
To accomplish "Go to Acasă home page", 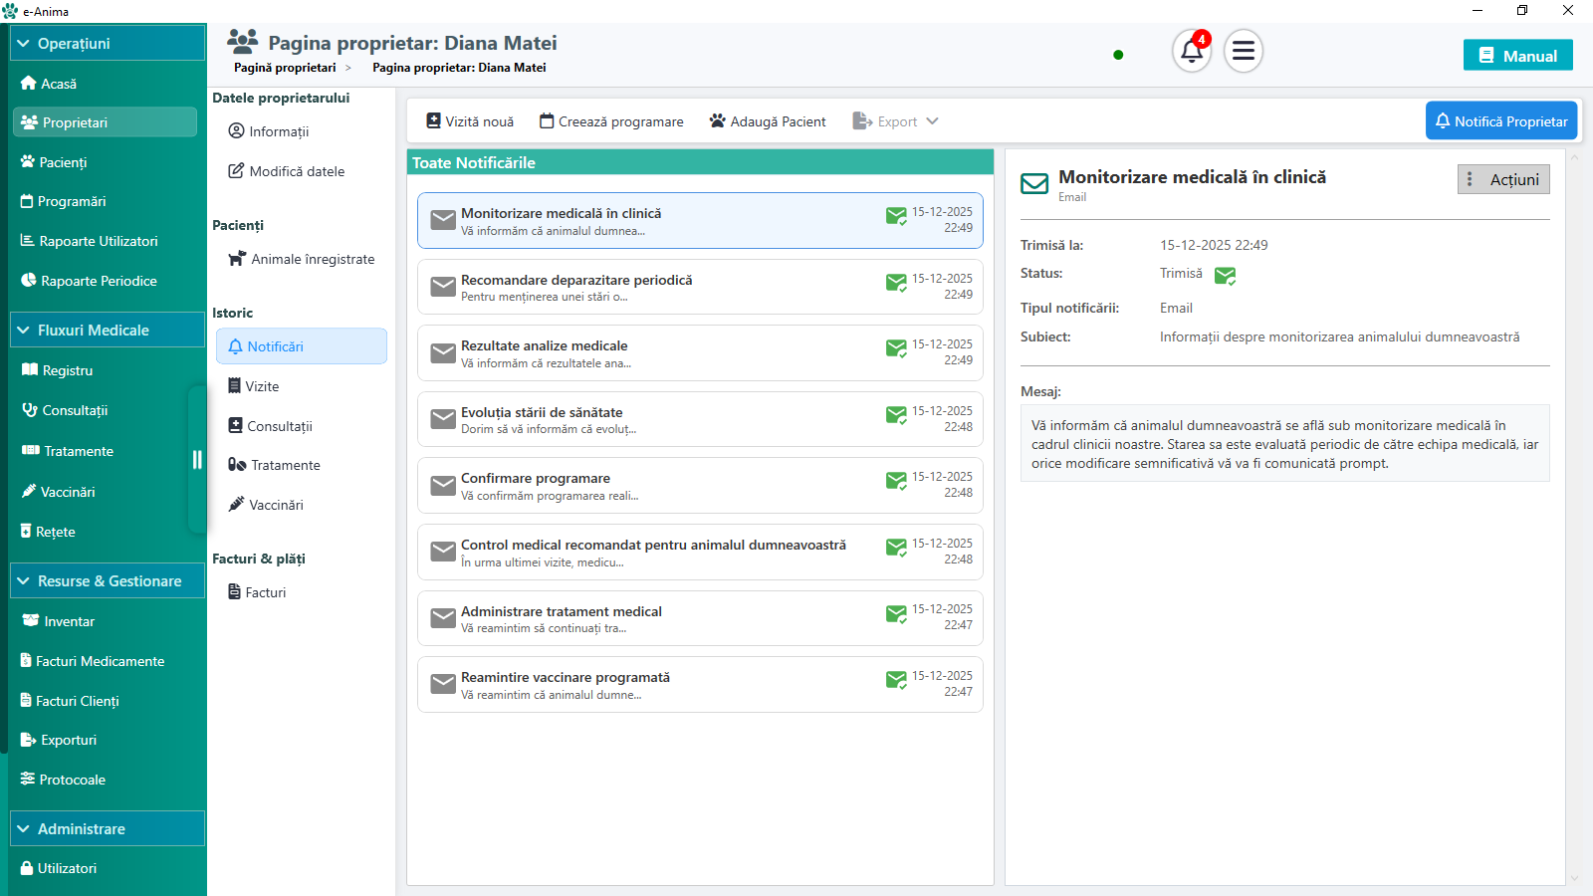I will (x=58, y=84).
